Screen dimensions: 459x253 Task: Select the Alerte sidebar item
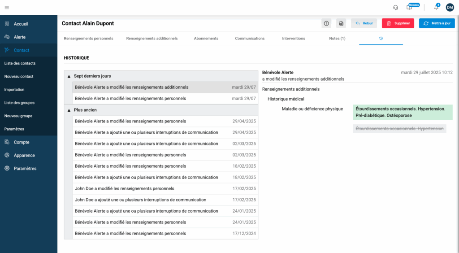pyautogui.click(x=20, y=37)
